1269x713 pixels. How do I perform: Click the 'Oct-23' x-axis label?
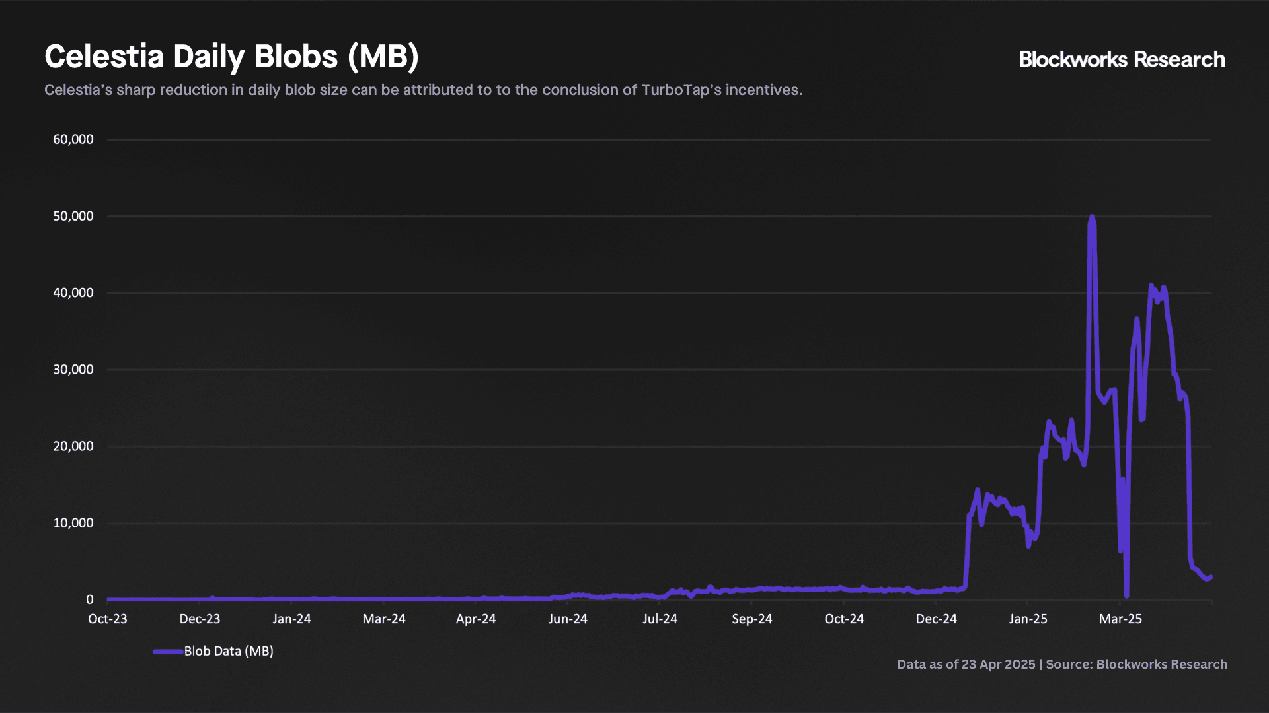(x=108, y=619)
